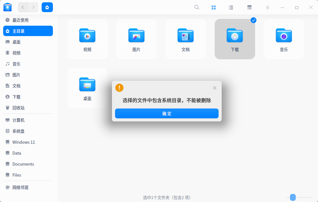Open 网络邻居 in sidebar

pyautogui.click(x=28, y=187)
